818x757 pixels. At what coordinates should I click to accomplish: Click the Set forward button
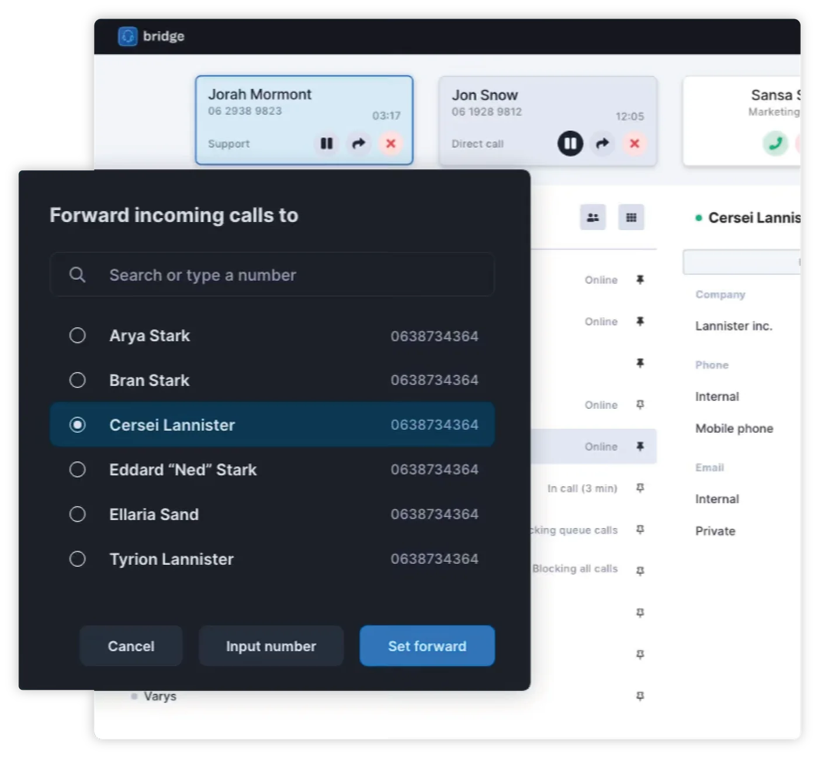tap(427, 646)
